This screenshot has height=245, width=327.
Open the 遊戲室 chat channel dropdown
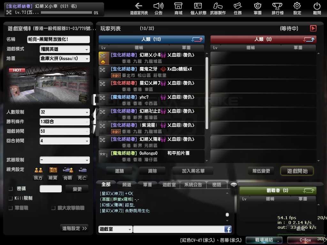(115, 229)
